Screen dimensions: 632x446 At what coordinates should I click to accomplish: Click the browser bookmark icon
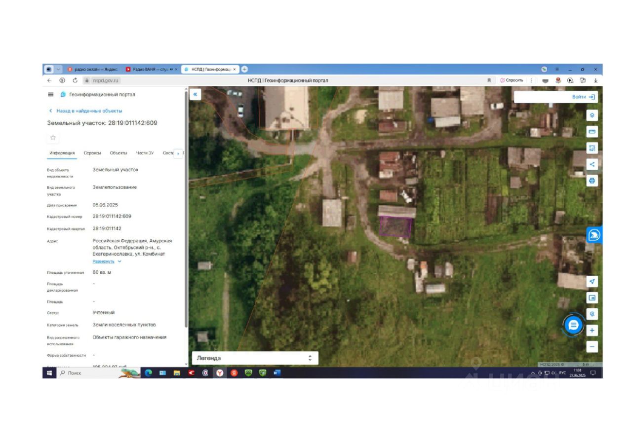click(x=489, y=80)
